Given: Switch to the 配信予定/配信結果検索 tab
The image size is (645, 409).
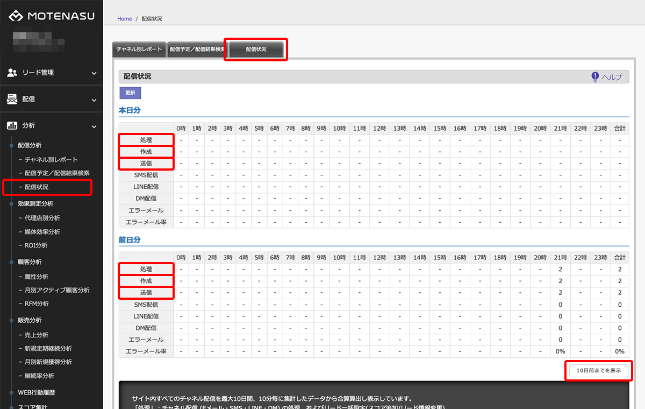Looking at the screenshot, I should click(x=197, y=50).
